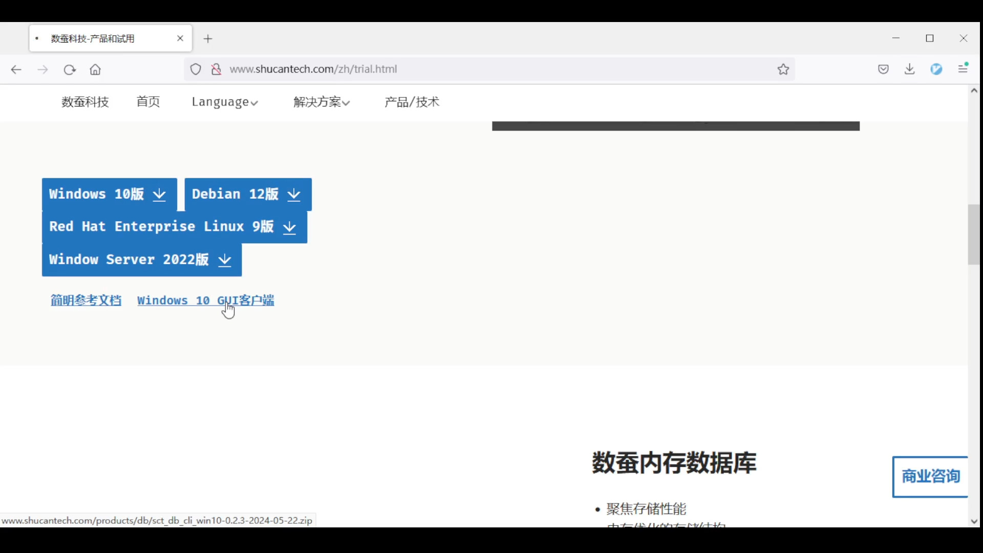Go to browser home page

95,70
